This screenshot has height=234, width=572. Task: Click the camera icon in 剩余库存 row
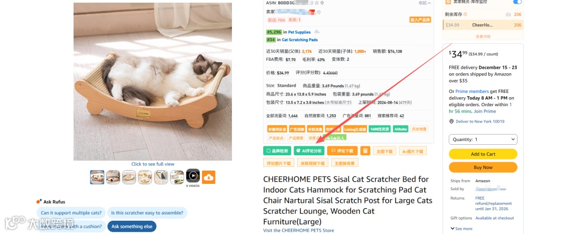(508, 15)
